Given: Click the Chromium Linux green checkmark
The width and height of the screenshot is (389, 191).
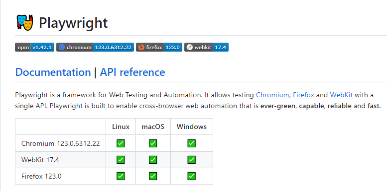Looking at the screenshot, I should [x=121, y=143].
